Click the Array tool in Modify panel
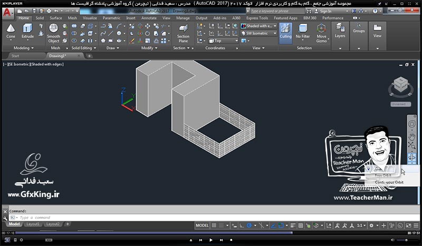Screen dimensions: 422x246 point(164,41)
